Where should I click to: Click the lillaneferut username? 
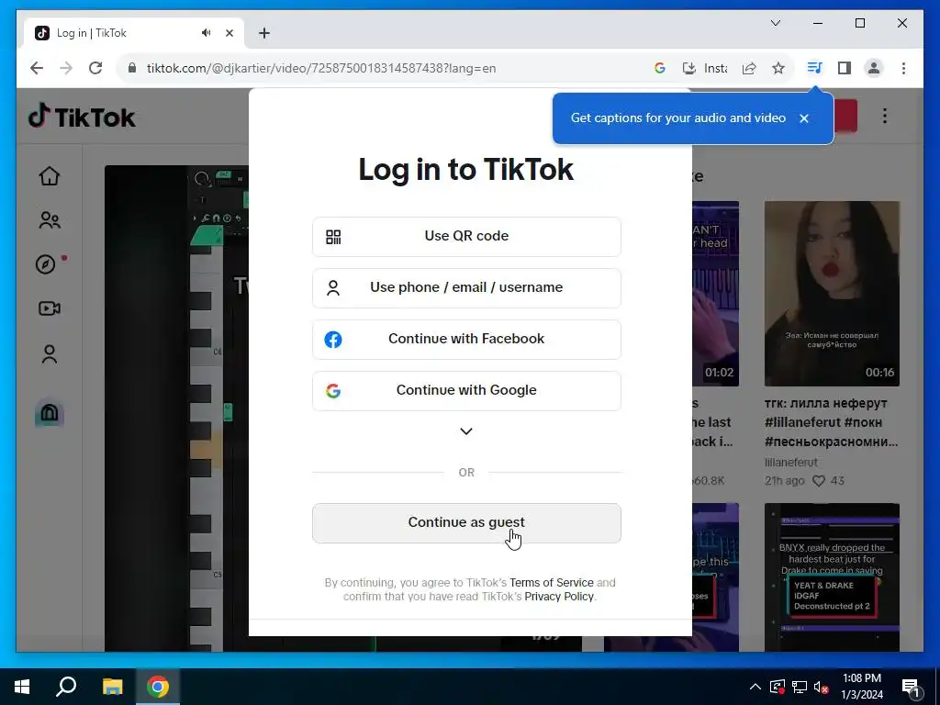[790, 463]
